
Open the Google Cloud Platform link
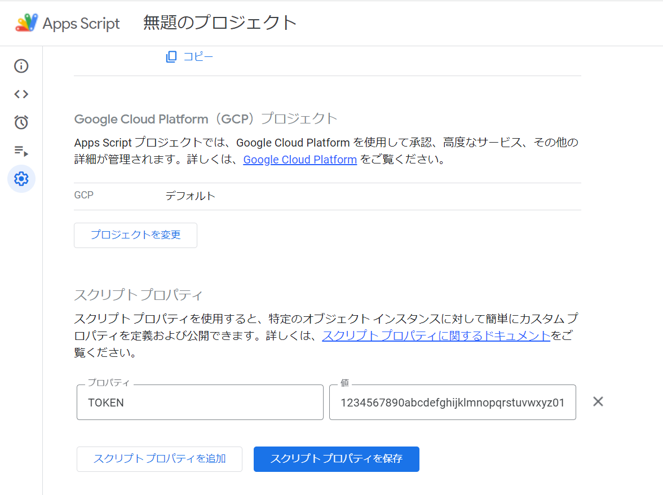pyautogui.click(x=300, y=160)
